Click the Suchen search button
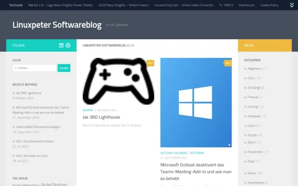Viewport: 298px width, 186px height. tap(64, 68)
